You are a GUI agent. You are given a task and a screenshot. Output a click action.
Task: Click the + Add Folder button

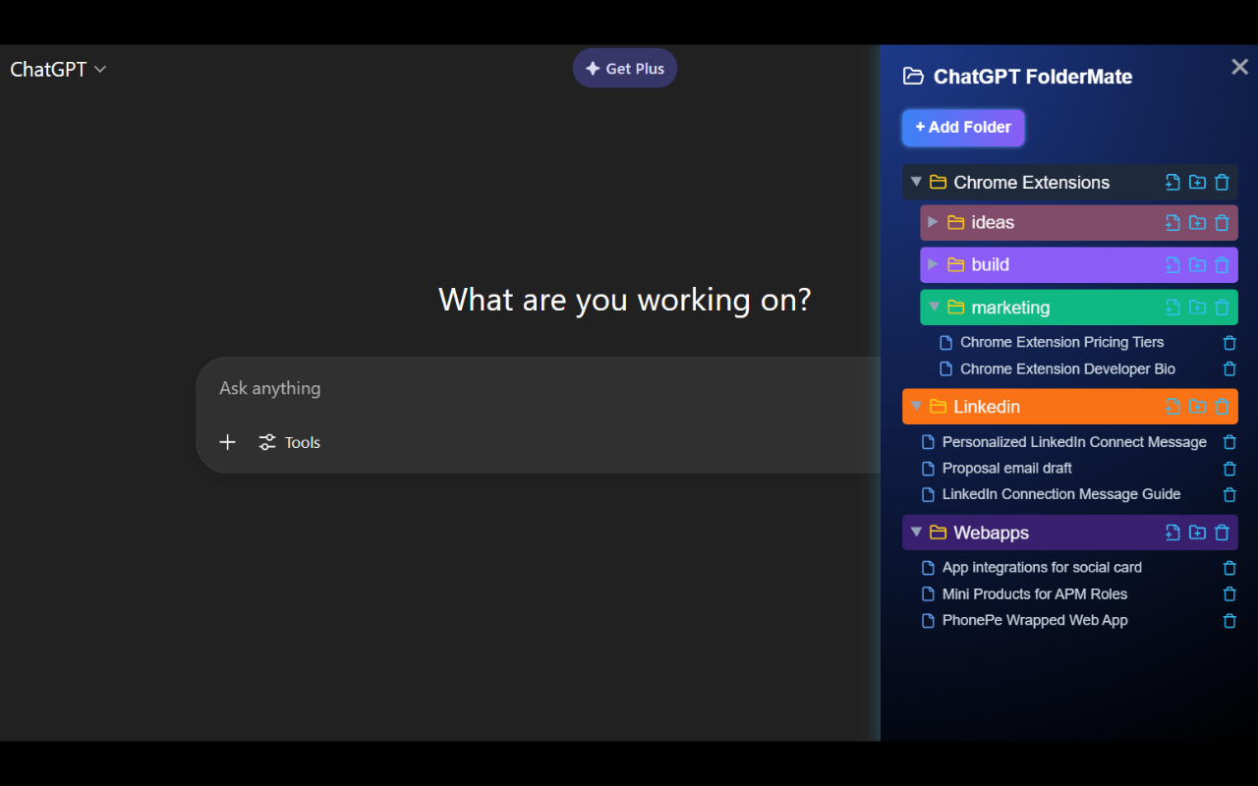click(x=963, y=127)
